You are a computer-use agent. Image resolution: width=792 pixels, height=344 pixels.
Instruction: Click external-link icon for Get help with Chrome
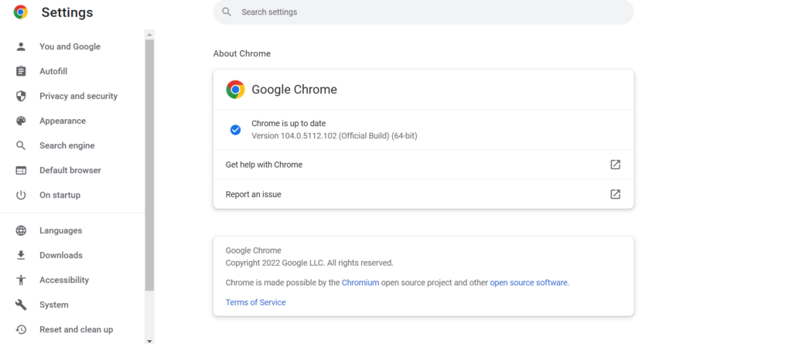[615, 164]
